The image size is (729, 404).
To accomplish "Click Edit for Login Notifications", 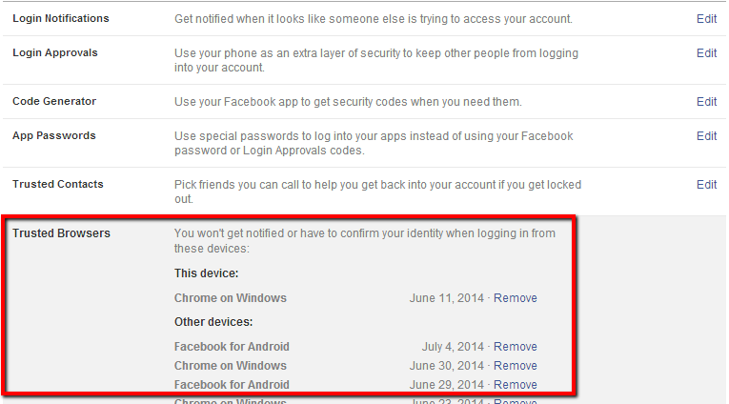I will 706,19.
